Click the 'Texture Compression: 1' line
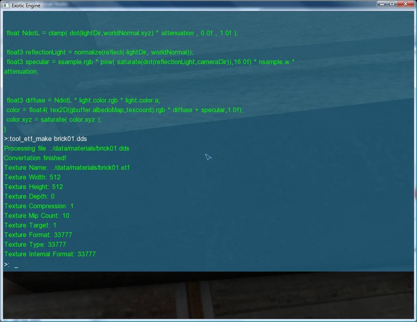Image resolution: width=417 pixels, height=322 pixels. 39,206
